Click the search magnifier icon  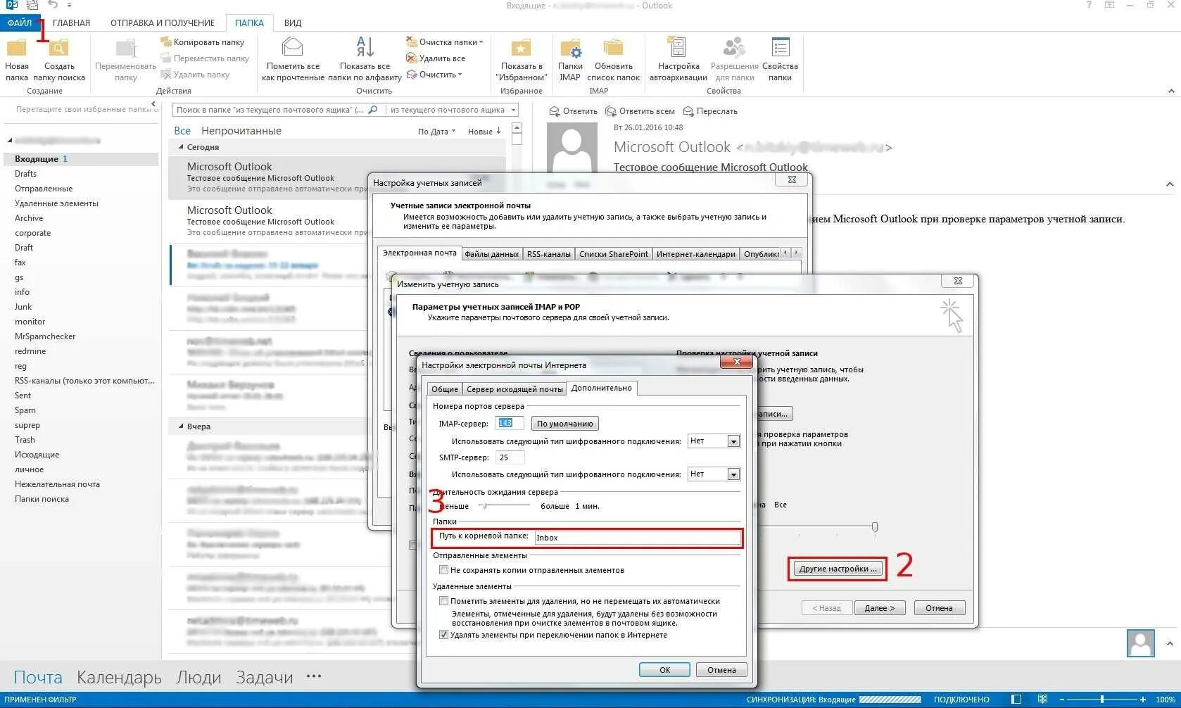pos(373,110)
